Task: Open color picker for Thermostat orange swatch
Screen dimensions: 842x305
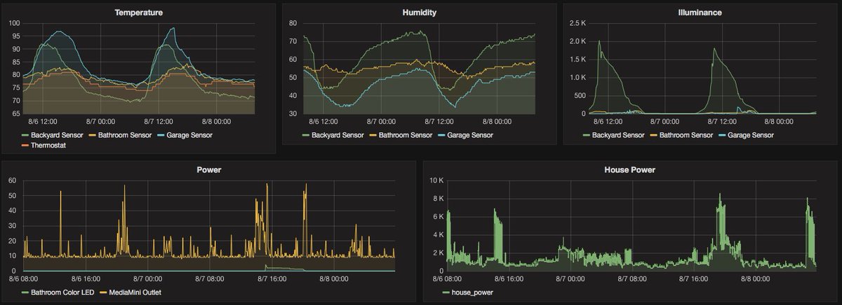Action: pyautogui.click(x=26, y=146)
